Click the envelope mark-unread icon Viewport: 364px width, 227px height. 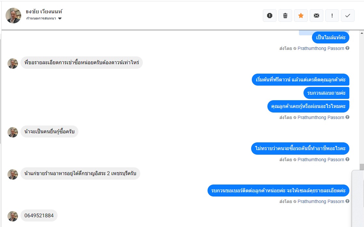[x=317, y=16]
